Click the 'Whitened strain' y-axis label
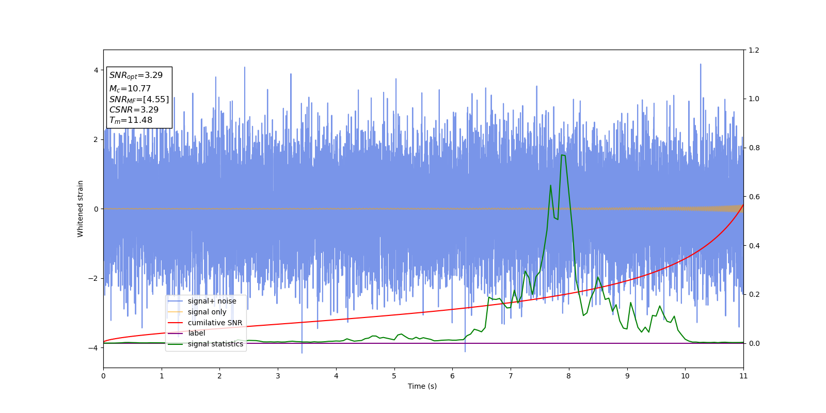Image resolution: width=826 pixels, height=413 pixels. point(80,209)
